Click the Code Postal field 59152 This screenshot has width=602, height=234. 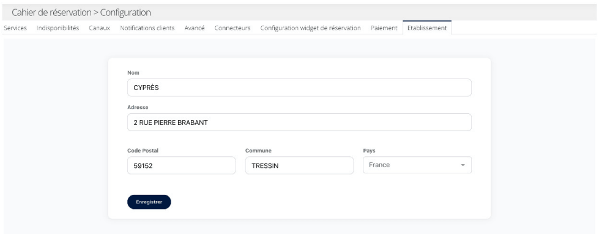[x=181, y=165]
